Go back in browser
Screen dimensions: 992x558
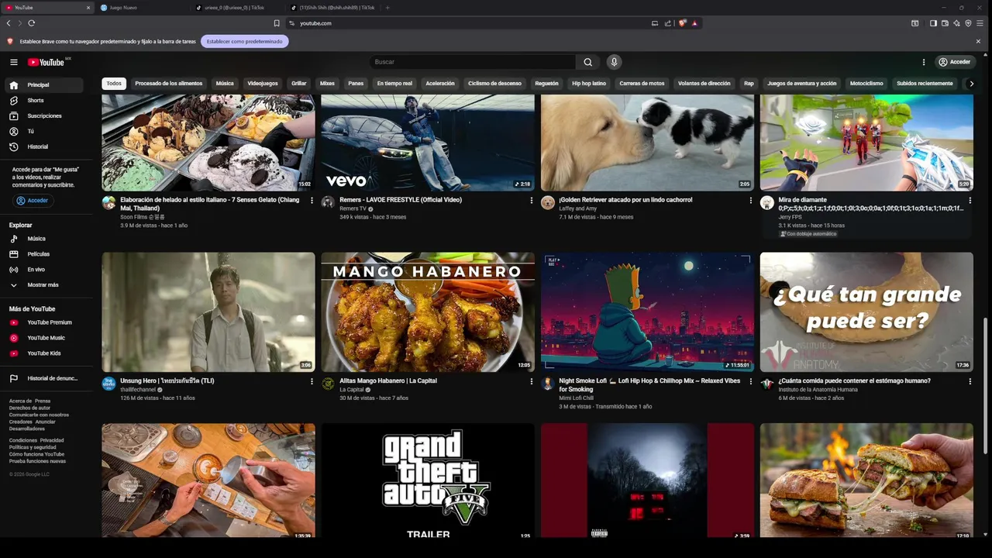[9, 23]
